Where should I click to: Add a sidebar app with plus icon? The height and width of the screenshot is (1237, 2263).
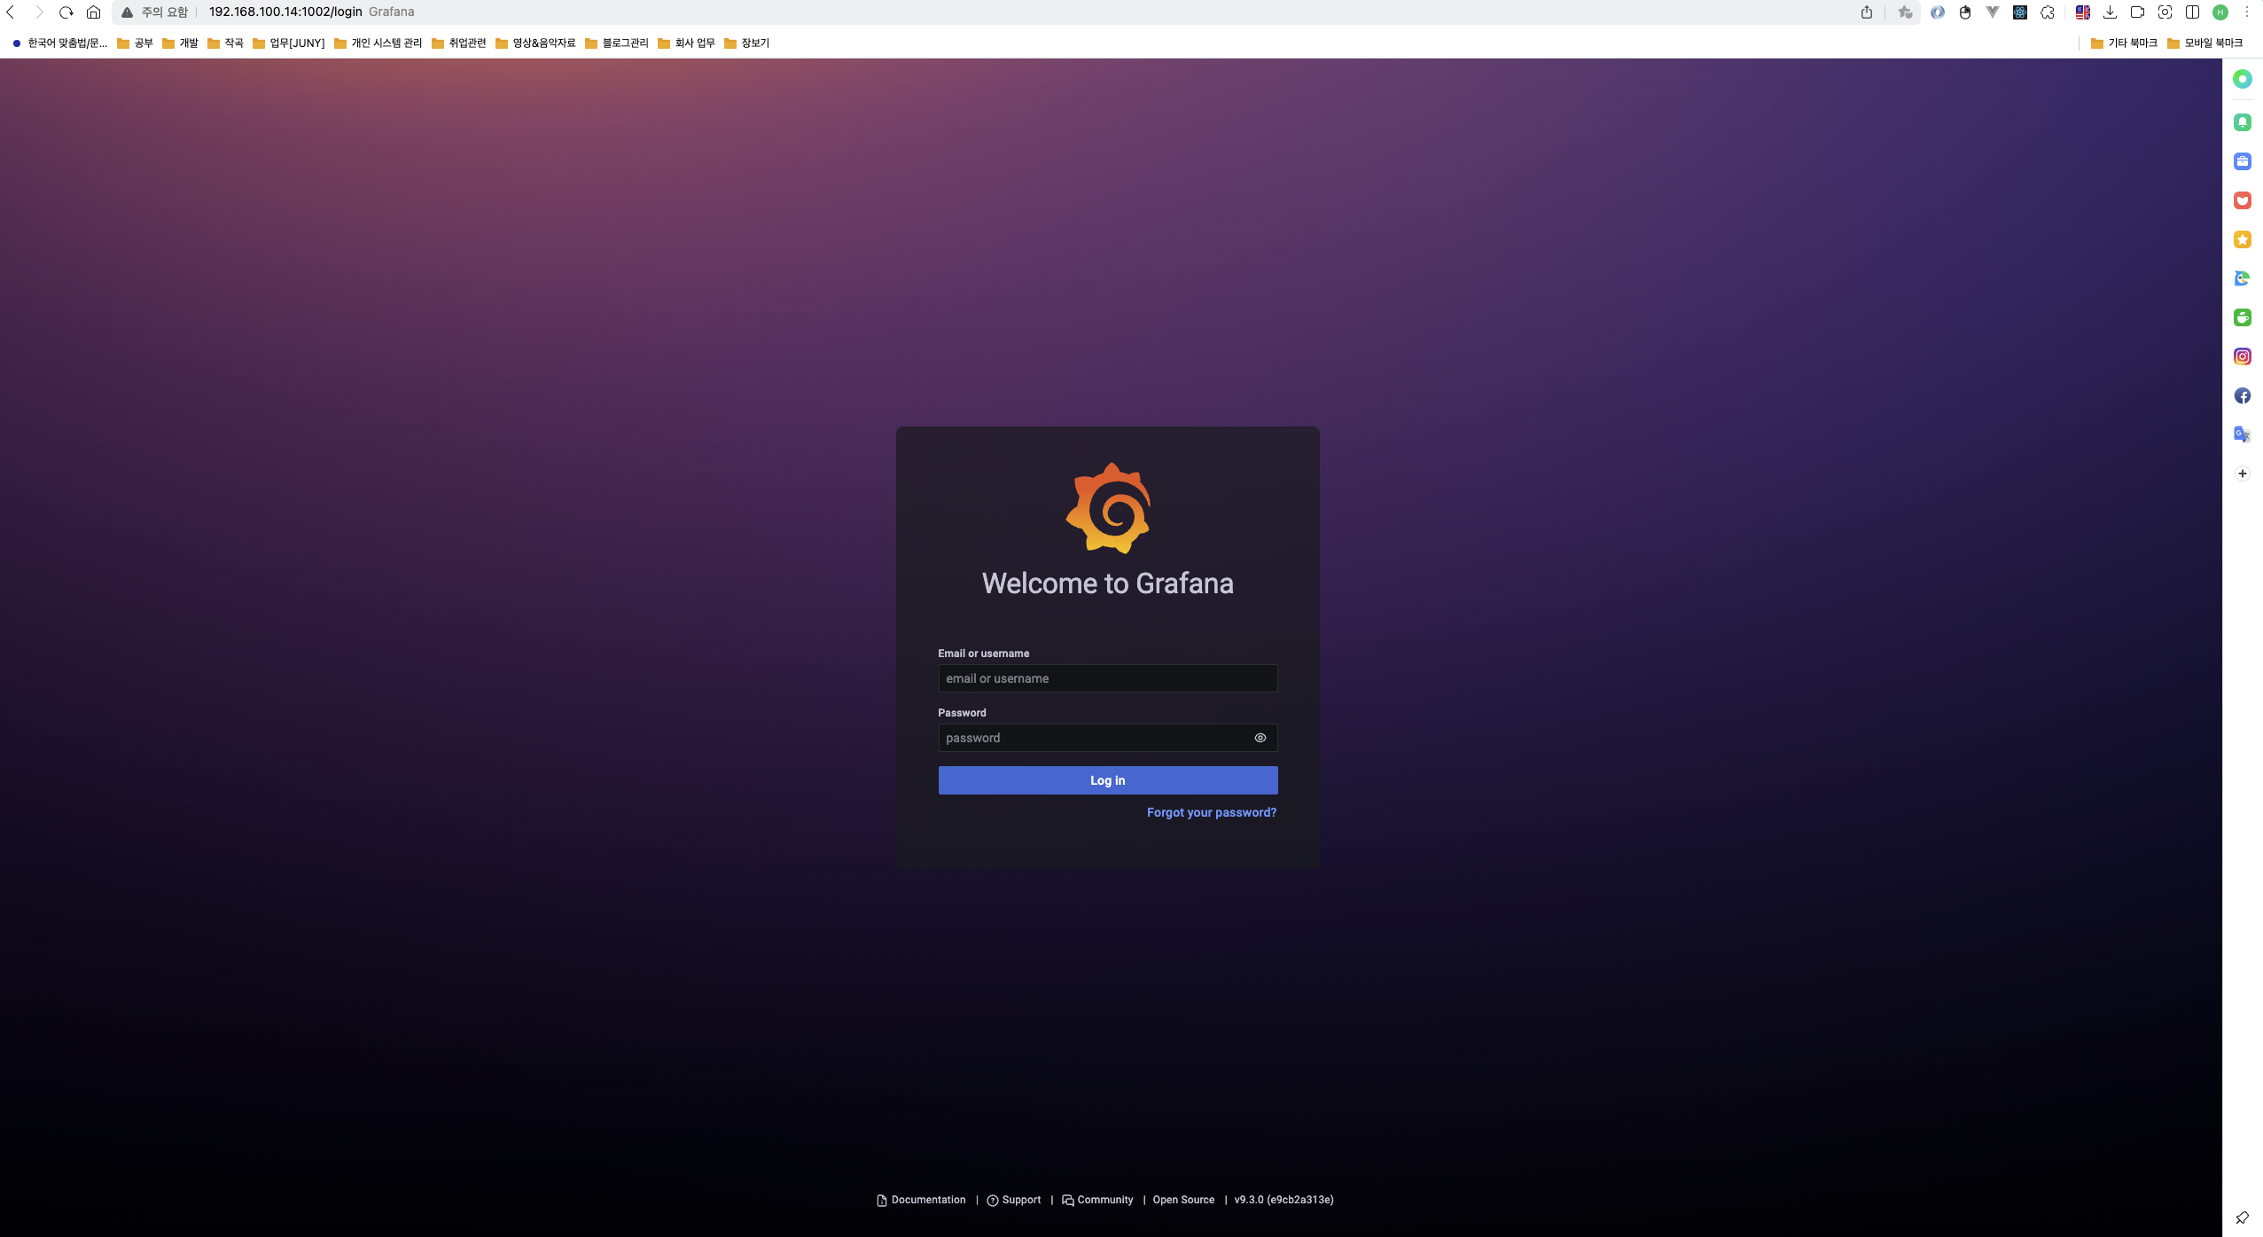coord(2242,474)
